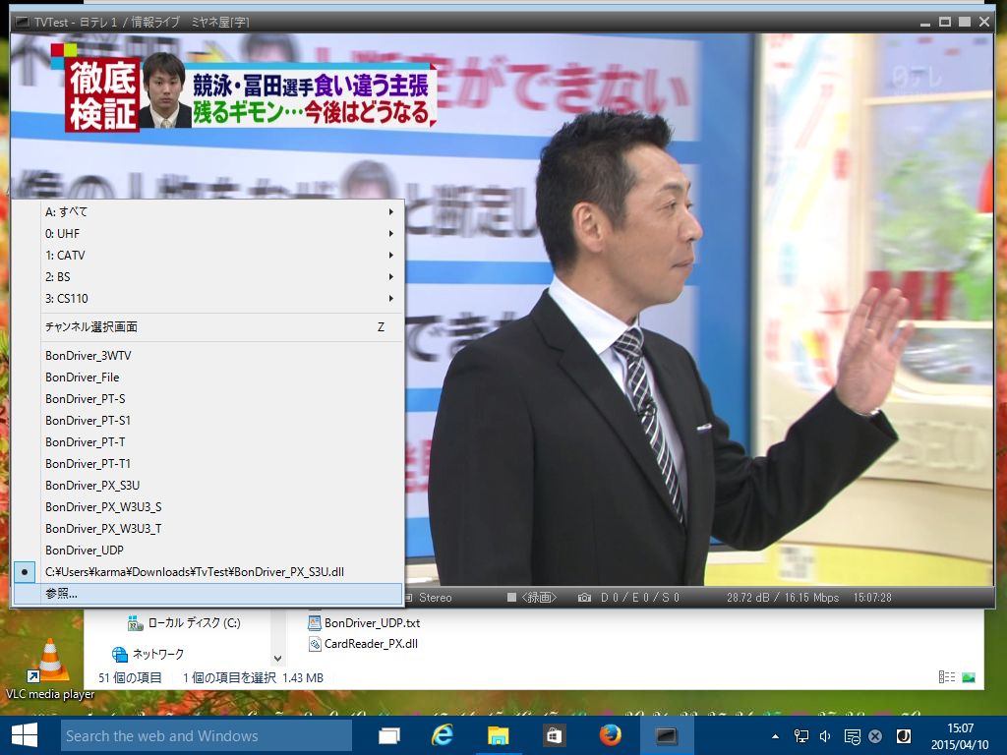The width and height of the screenshot is (1007, 755).
Task: Select BonDriver_PX_S3U menu entry
Action: click(208, 486)
